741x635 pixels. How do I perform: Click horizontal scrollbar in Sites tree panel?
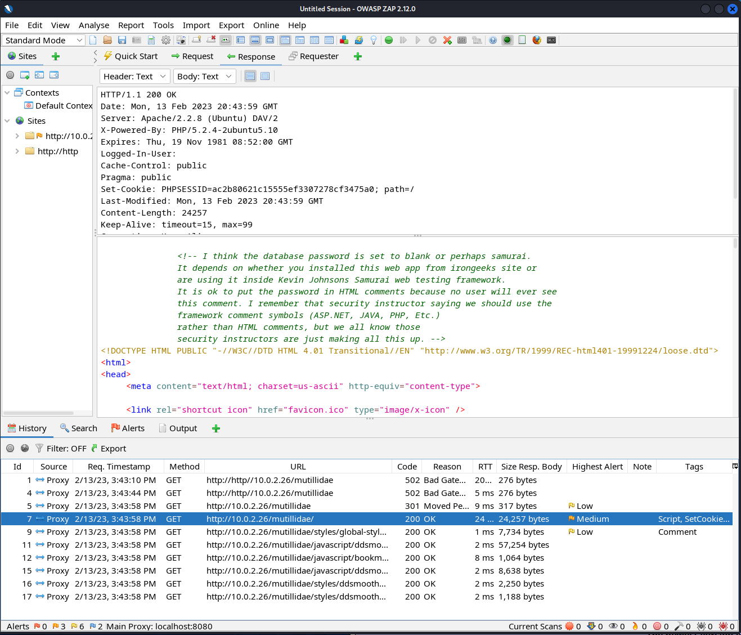coord(39,413)
